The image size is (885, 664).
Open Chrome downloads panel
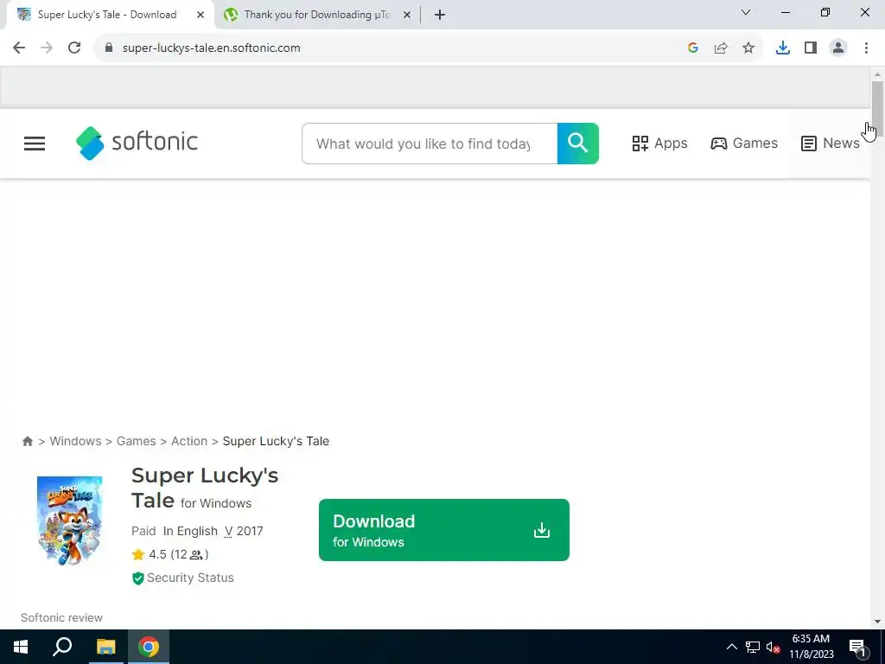tap(783, 48)
